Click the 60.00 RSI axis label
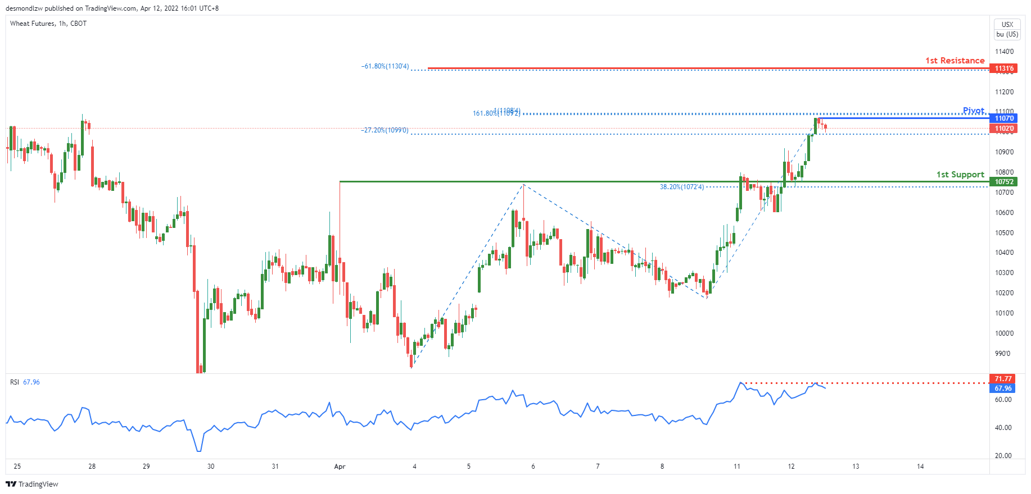The width and height of the screenshot is (1031, 494). (1003, 400)
